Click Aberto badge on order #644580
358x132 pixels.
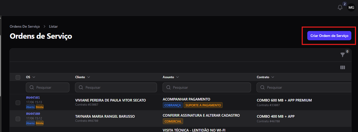30,123
